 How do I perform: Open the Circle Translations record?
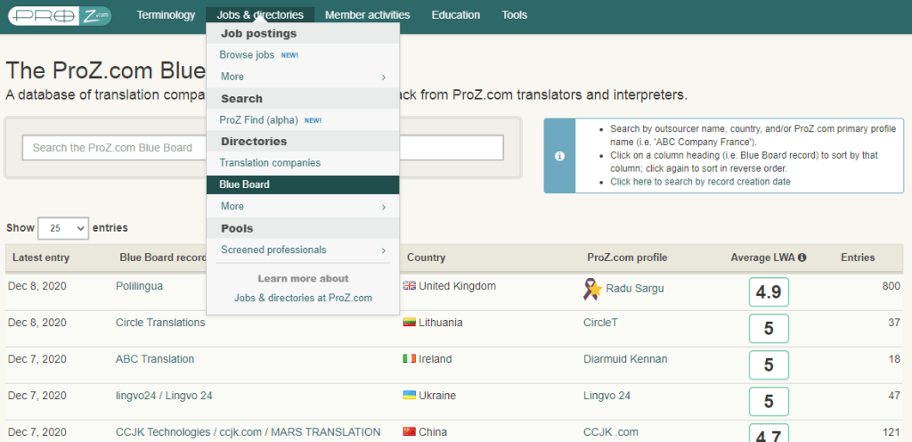click(160, 323)
